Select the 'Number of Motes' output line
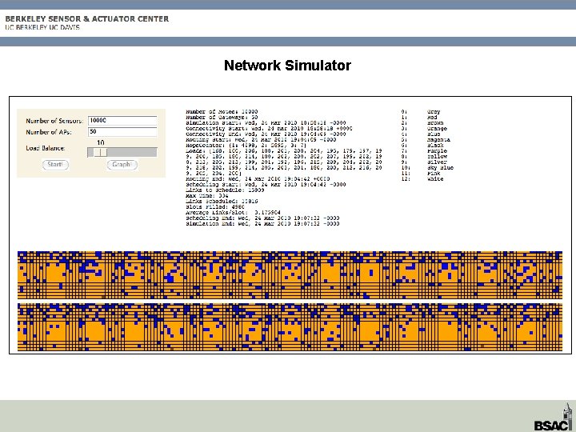Viewport: 576px width, 432px height. 222,112
